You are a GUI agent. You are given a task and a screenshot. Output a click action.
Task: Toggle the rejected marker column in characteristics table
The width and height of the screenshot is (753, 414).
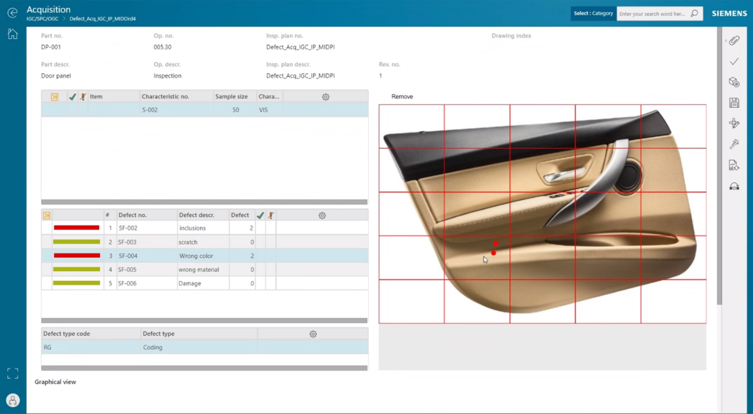coord(82,97)
